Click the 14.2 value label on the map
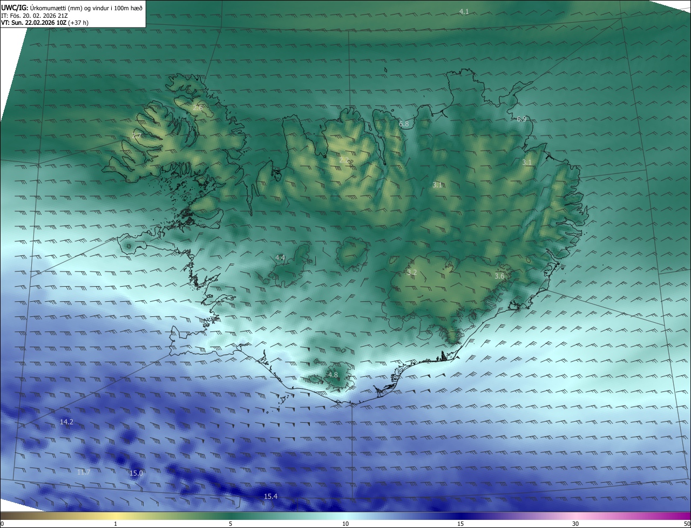Screen dimensions: 691x528 (66, 422)
